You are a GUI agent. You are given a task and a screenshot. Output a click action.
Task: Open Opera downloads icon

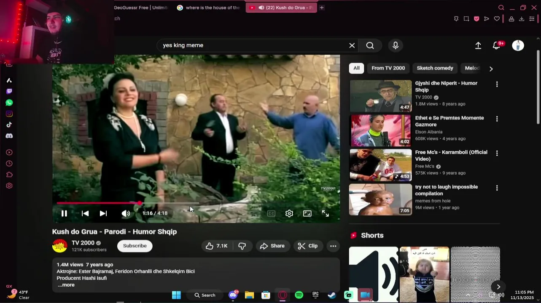pyautogui.click(x=522, y=19)
